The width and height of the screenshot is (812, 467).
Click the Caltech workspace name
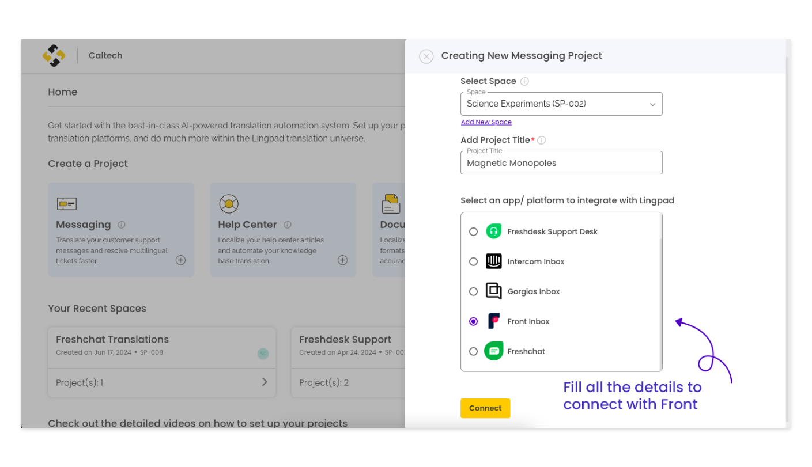tap(105, 56)
